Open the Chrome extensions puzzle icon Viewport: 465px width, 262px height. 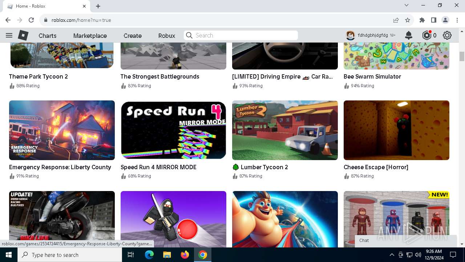(x=422, y=20)
